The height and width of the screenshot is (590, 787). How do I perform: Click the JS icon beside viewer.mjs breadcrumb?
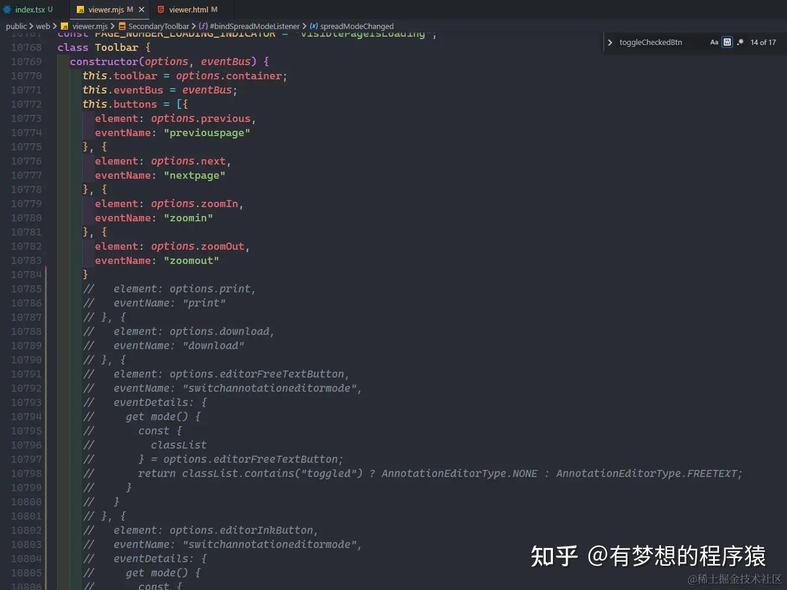65,26
